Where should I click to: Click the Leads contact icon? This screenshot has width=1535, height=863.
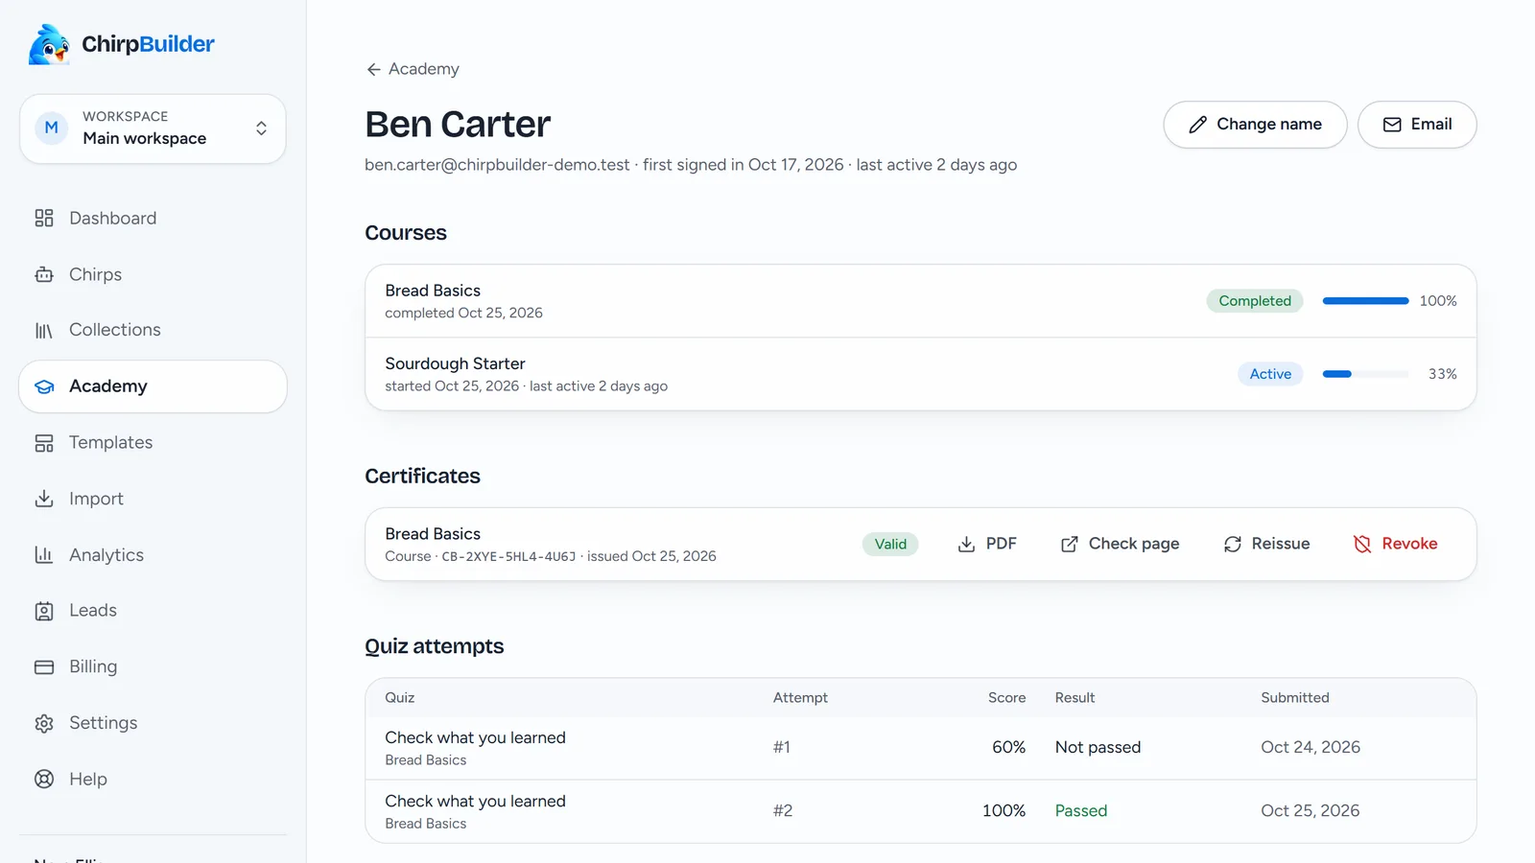[44, 611]
